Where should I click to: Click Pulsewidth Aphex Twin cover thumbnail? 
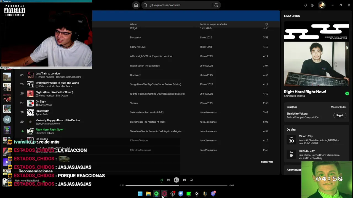30,112
